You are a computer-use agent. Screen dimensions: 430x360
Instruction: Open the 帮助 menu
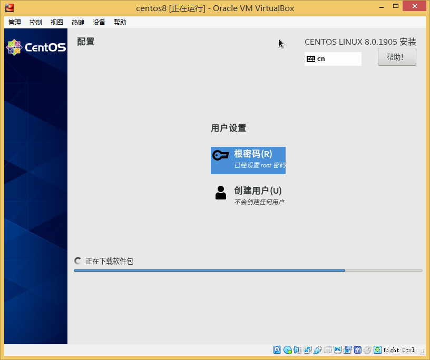click(120, 23)
